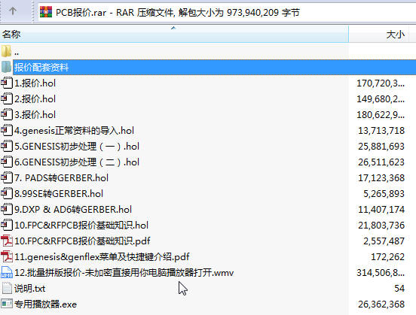
Task: Click the size value of the 12.批量拼版报价 wmv
Action: coord(381,273)
